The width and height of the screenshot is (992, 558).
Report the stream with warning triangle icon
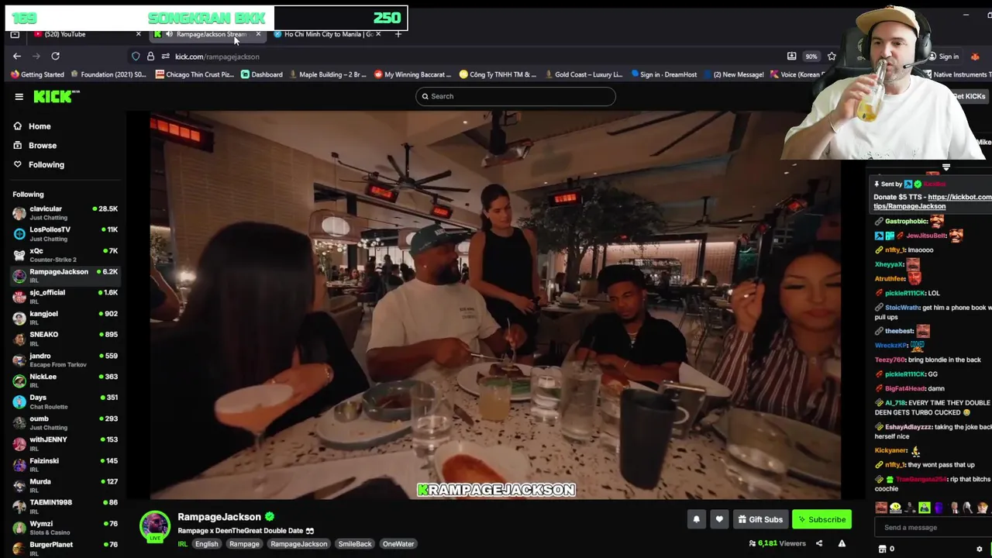(x=842, y=543)
